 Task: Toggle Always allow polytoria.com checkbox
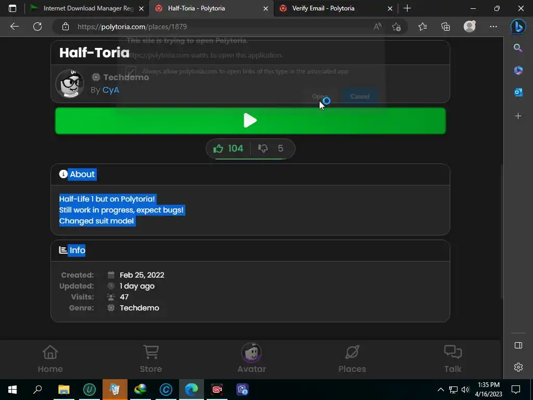tap(131, 71)
